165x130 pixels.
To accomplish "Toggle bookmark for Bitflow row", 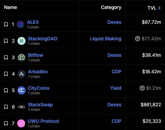I will tap(6, 57).
